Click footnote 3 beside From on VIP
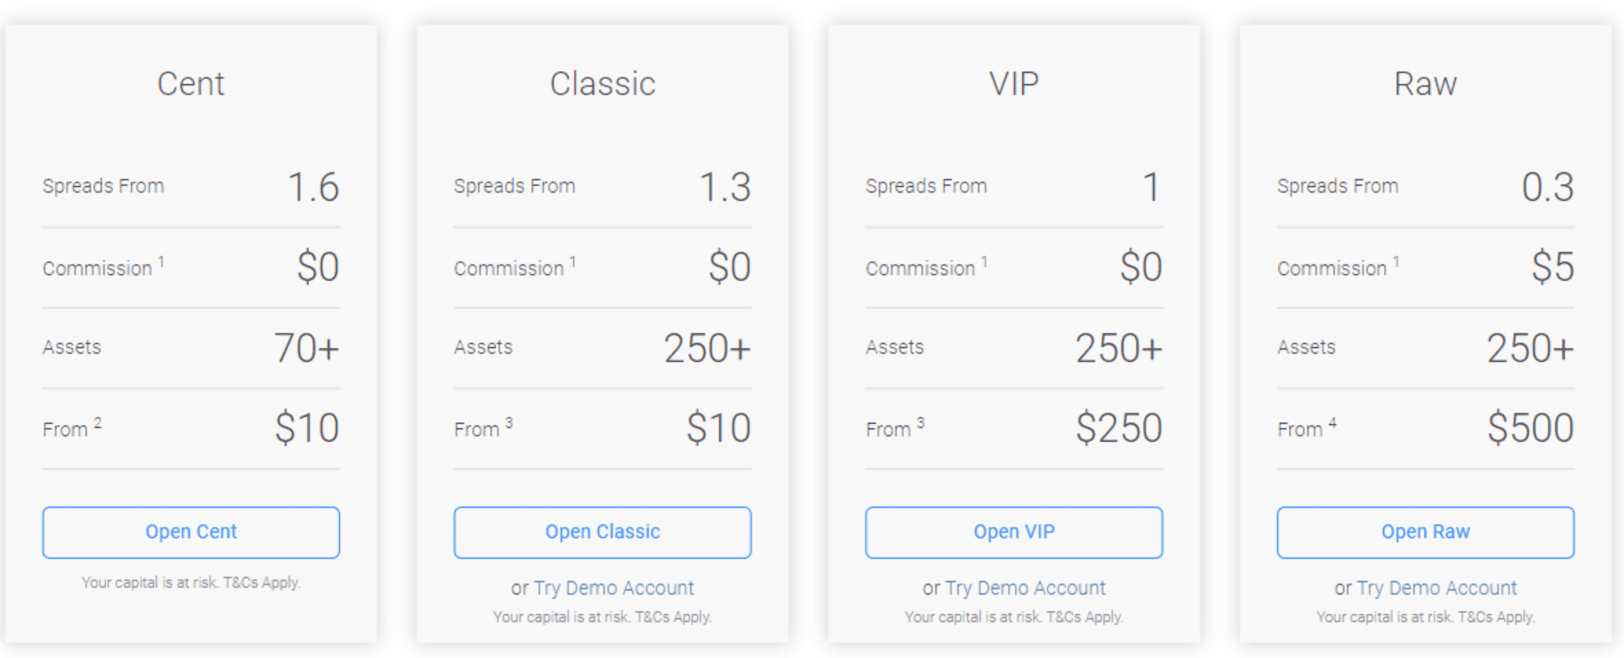 click(920, 421)
